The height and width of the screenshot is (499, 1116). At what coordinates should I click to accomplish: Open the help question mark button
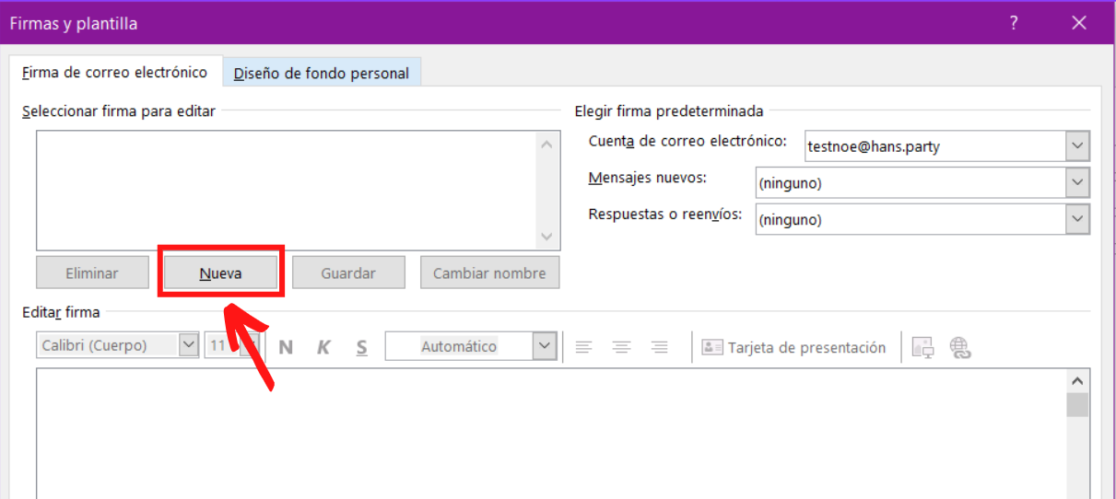click(x=1014, y=23)
